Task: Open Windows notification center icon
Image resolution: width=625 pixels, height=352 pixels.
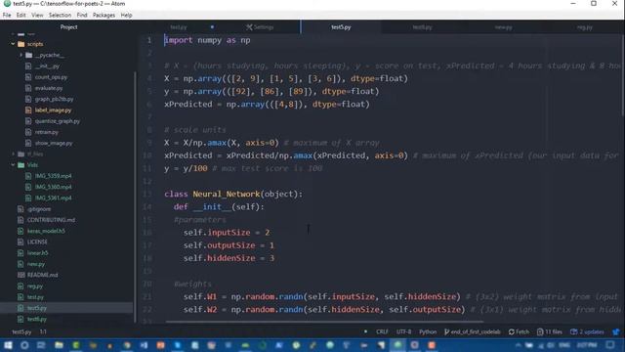Action: coord(610,345)
